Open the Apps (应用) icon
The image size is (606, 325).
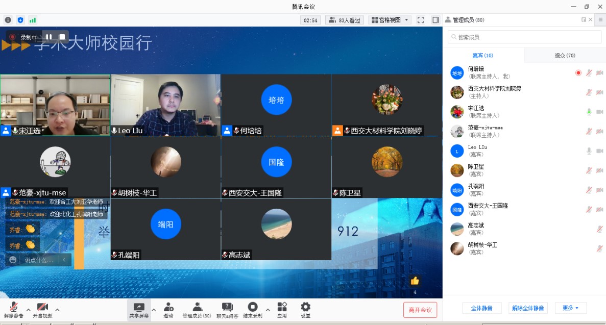tap(282, 309)
